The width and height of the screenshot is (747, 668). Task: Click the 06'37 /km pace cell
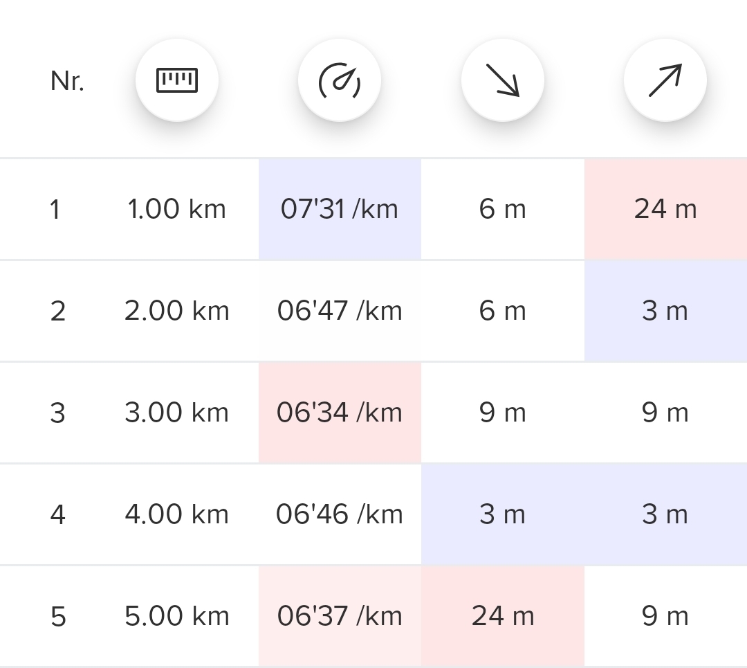340,616
